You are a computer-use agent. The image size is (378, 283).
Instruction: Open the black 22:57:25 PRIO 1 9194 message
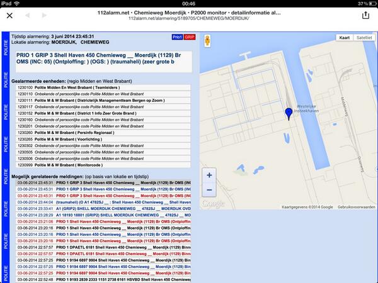104,260
